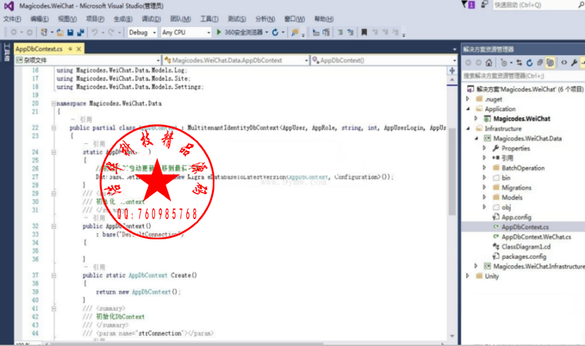The width and height of the screenshot is (585, 346).
Task: Open the 帮助(H) help menu
Action: (x=324, y=19)
